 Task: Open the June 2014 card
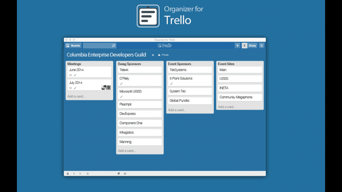click(89, 72)
